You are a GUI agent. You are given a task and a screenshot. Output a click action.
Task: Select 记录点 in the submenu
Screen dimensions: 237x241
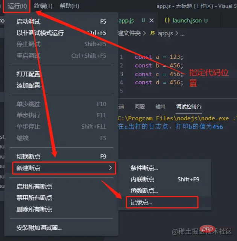coord(165,202)
